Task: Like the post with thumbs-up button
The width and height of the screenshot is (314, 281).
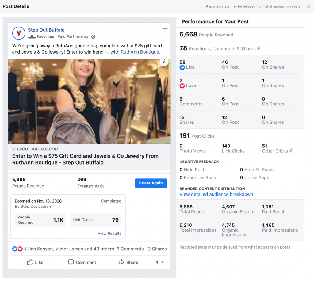Action: (35, 262)
